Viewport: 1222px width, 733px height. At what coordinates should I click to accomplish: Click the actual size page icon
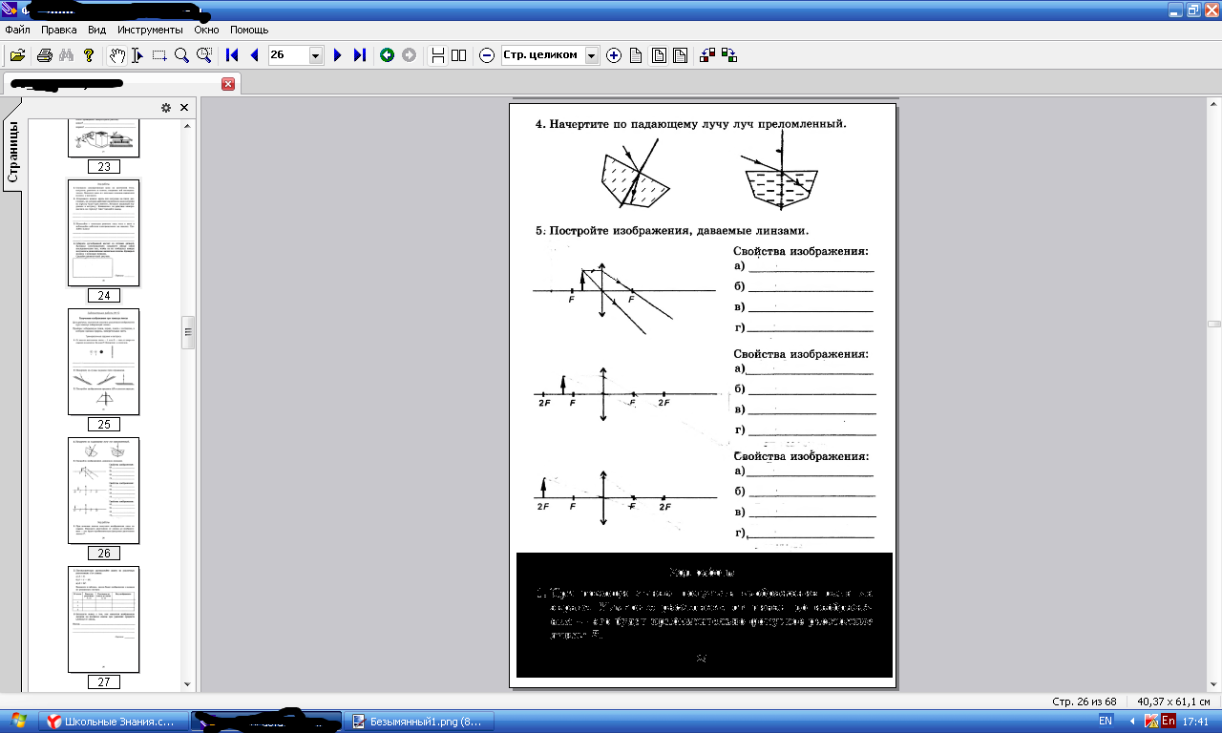coord(636,55)
